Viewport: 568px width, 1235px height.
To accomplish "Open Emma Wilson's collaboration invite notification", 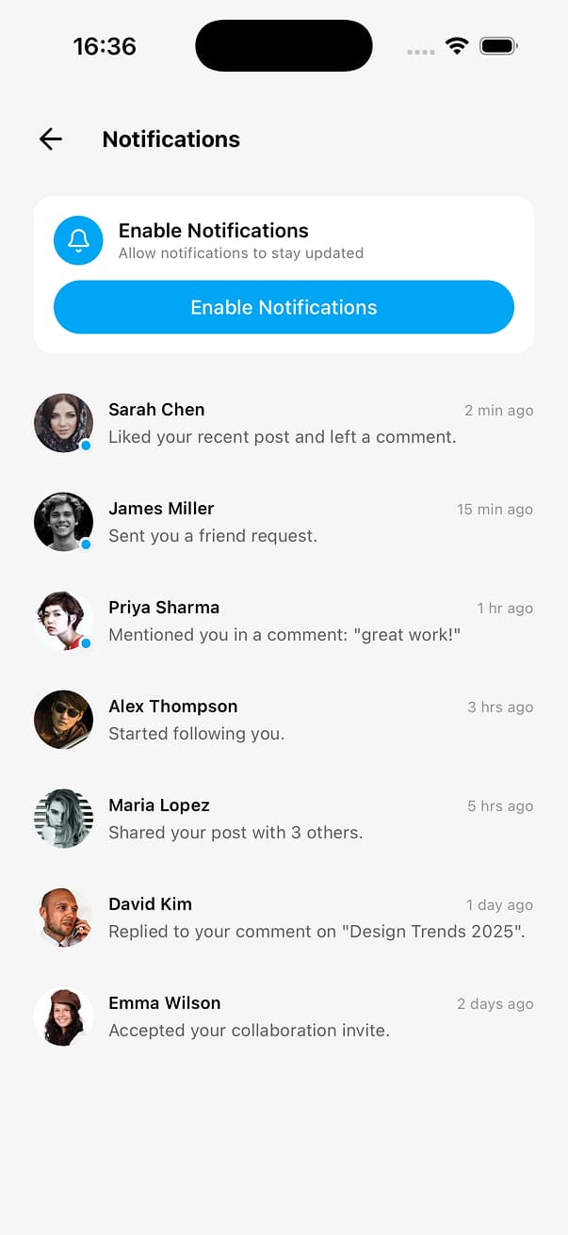I will [249, 1031].
